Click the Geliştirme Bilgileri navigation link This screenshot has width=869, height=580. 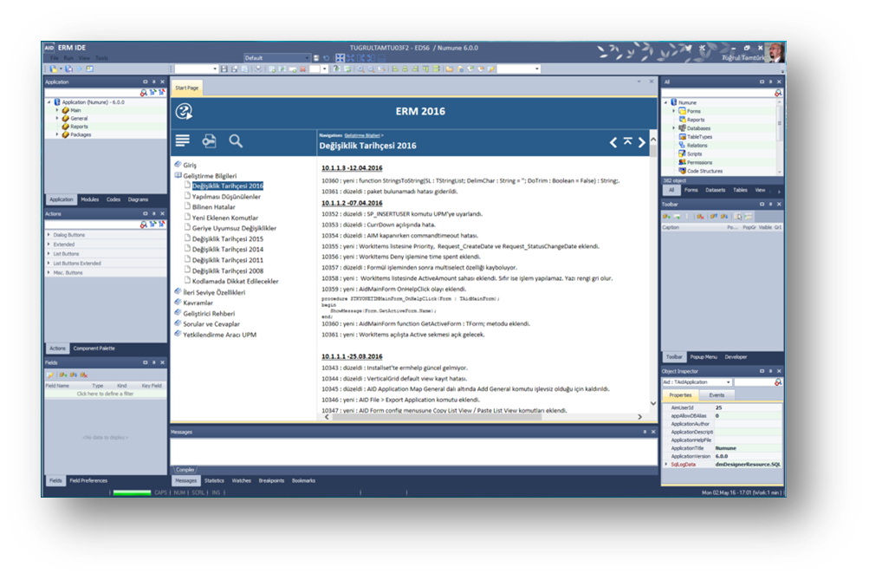(362, 135)
